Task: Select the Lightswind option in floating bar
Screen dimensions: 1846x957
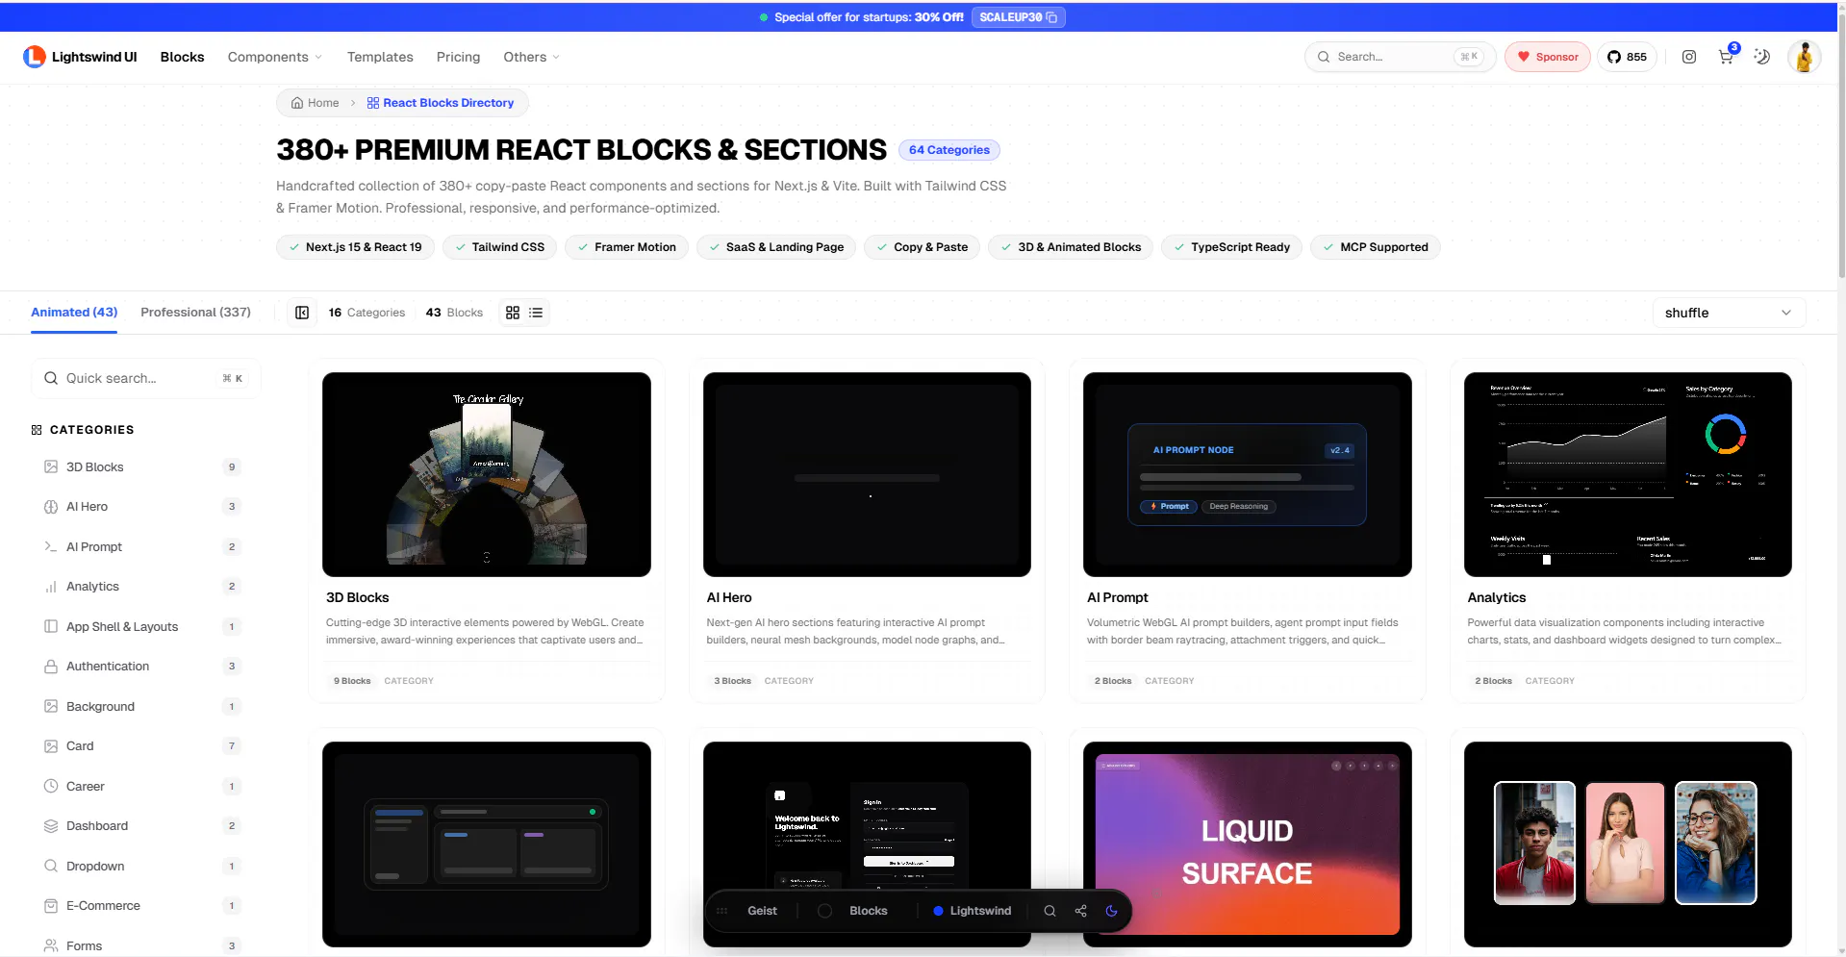Action: tap(972, 911)
